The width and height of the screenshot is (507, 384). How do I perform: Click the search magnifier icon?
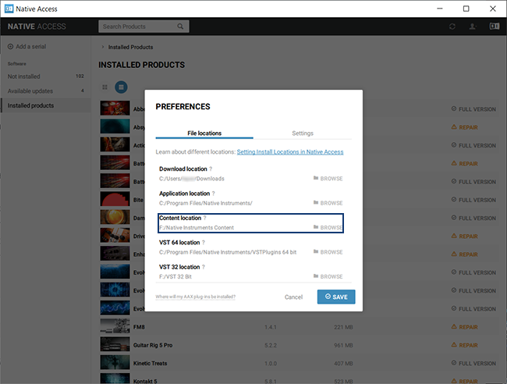[180, 27]
